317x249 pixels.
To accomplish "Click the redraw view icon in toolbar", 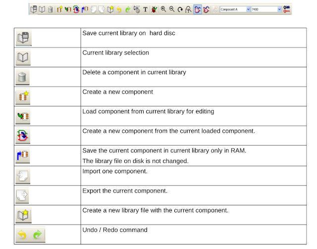I will [180, 9].
